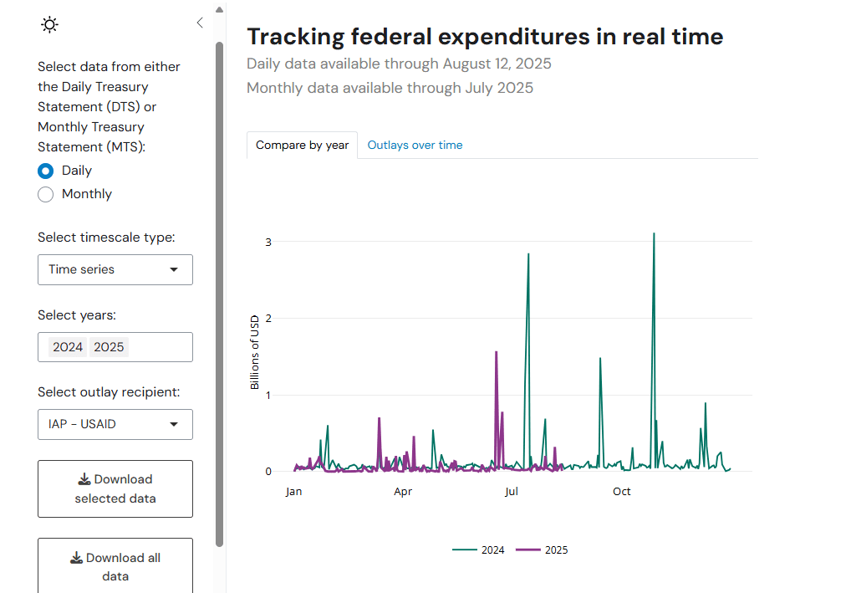The image size is (846, 593).
Task: Switch to the Outlays over time tab
Action: coord(415,145)
